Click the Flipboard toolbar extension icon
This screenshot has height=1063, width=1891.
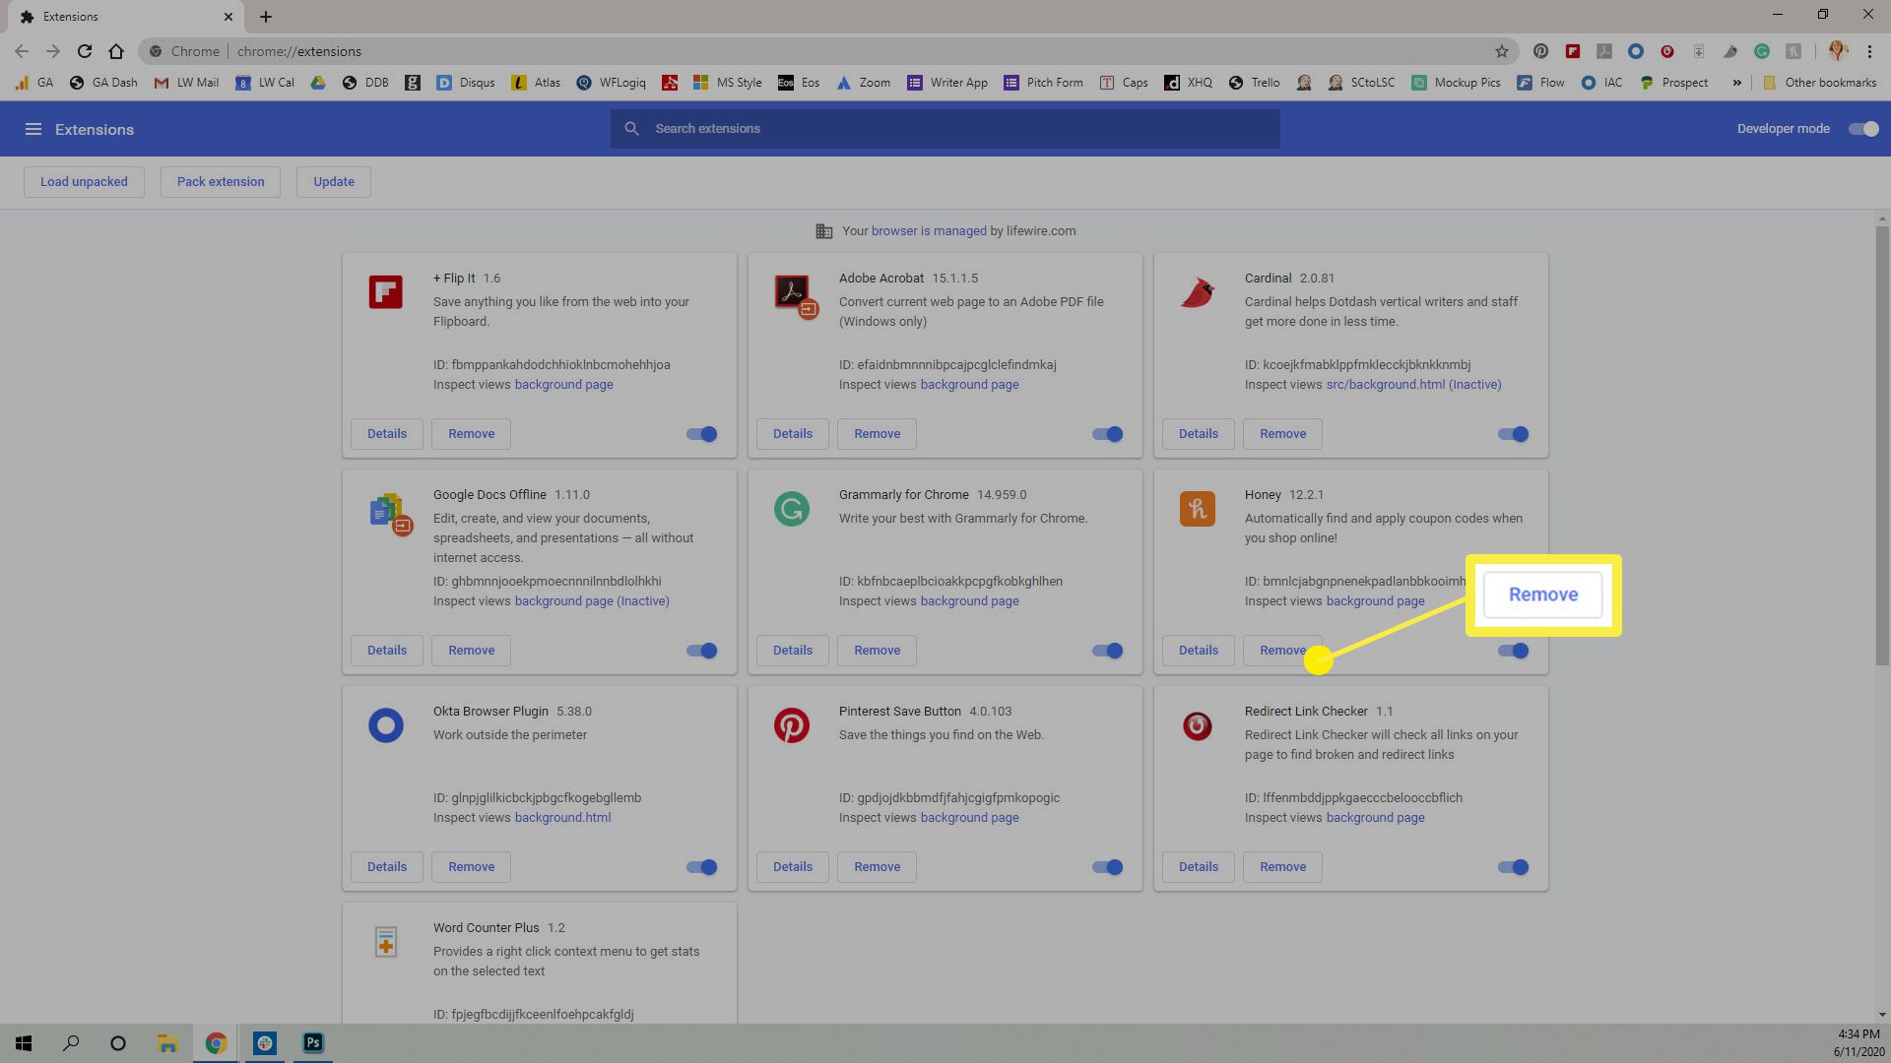point(1573,51)
